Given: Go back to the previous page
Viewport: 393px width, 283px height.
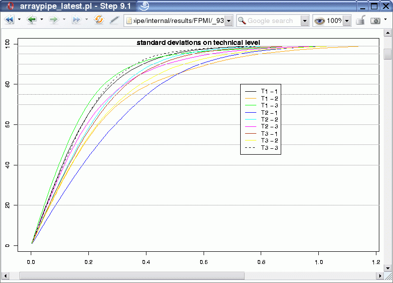Looking at the screenshot, I should pyautogui.click(x=32, y=20).
